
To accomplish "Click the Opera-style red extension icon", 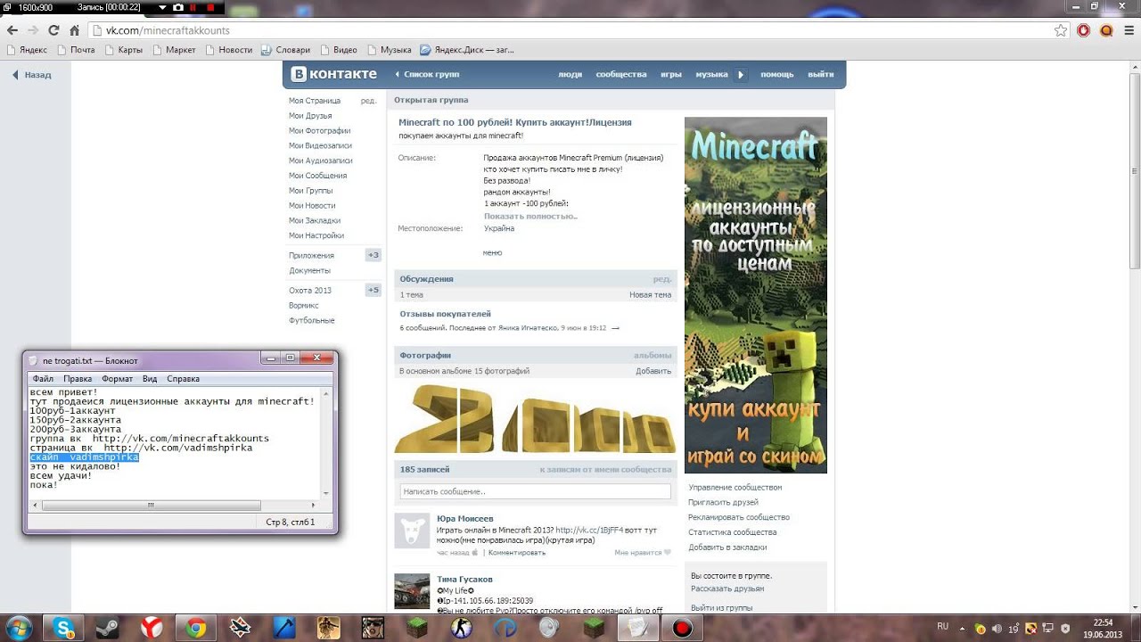I will tap(1084, 30).
